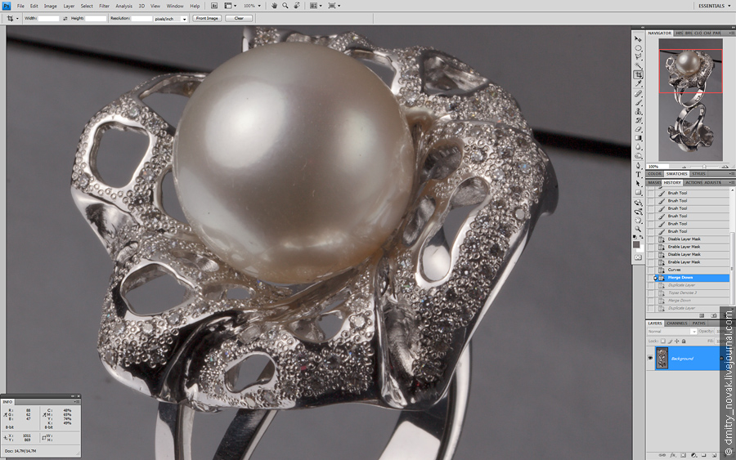
Task: Open the Analysis menu
Action: [x=124, y=6]
